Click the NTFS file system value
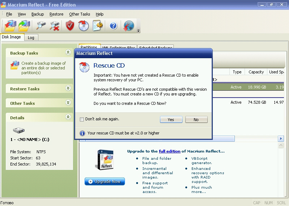289x206 pixels. (41, 152)
